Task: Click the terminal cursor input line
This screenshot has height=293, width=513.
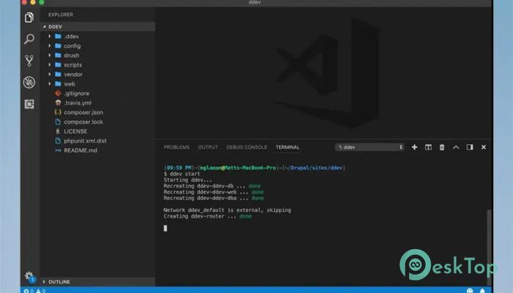Action: (x=165, y=229)
